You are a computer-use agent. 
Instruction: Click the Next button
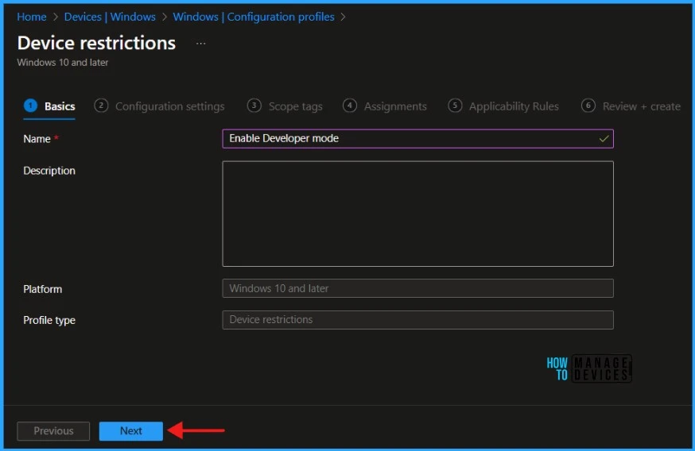click(x=130, y=430)
